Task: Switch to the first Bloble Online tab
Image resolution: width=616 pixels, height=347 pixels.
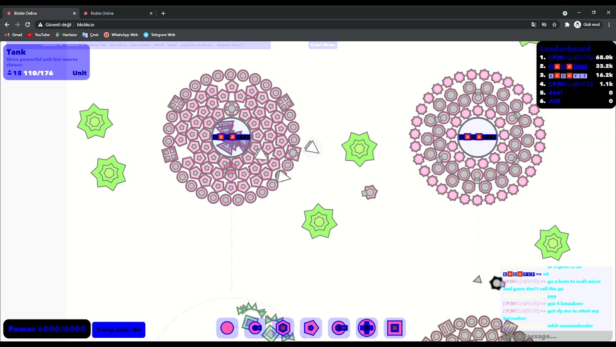Action: pyautogui.click(x=41, y=13)
